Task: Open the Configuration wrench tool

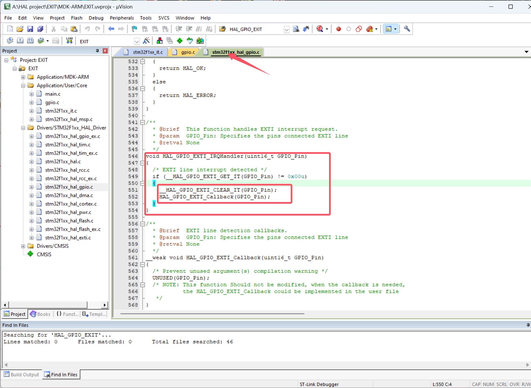Action: pyautogui.click(x=407, y=29)
